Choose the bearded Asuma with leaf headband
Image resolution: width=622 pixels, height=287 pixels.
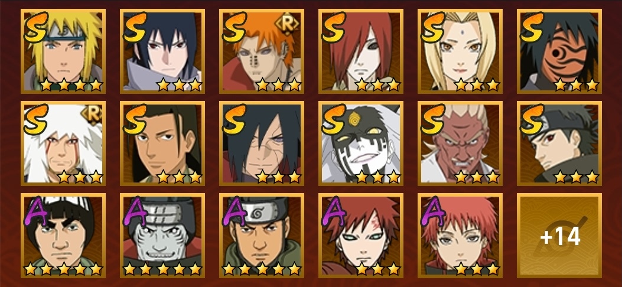tap(262, 236)
